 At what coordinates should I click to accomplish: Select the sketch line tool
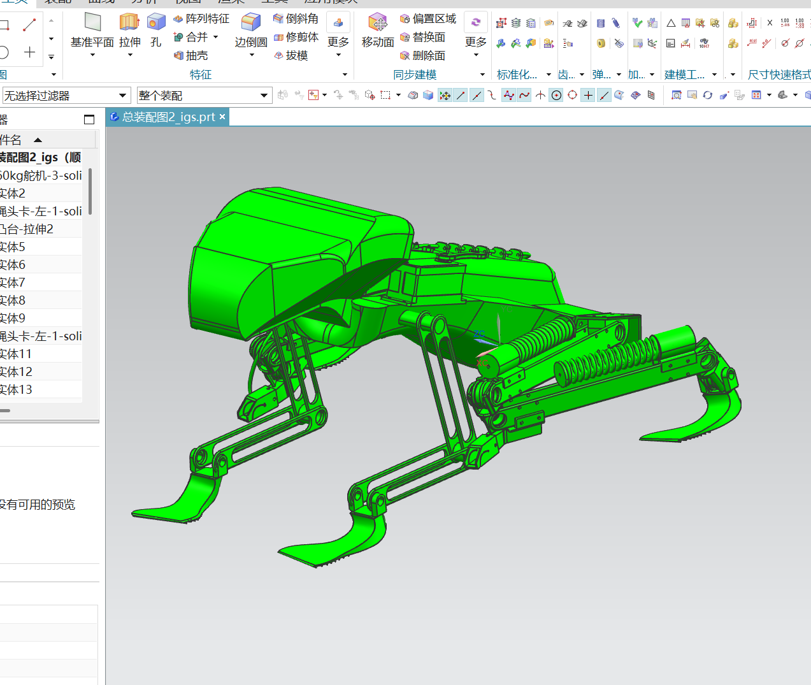(x=29, y=25)
